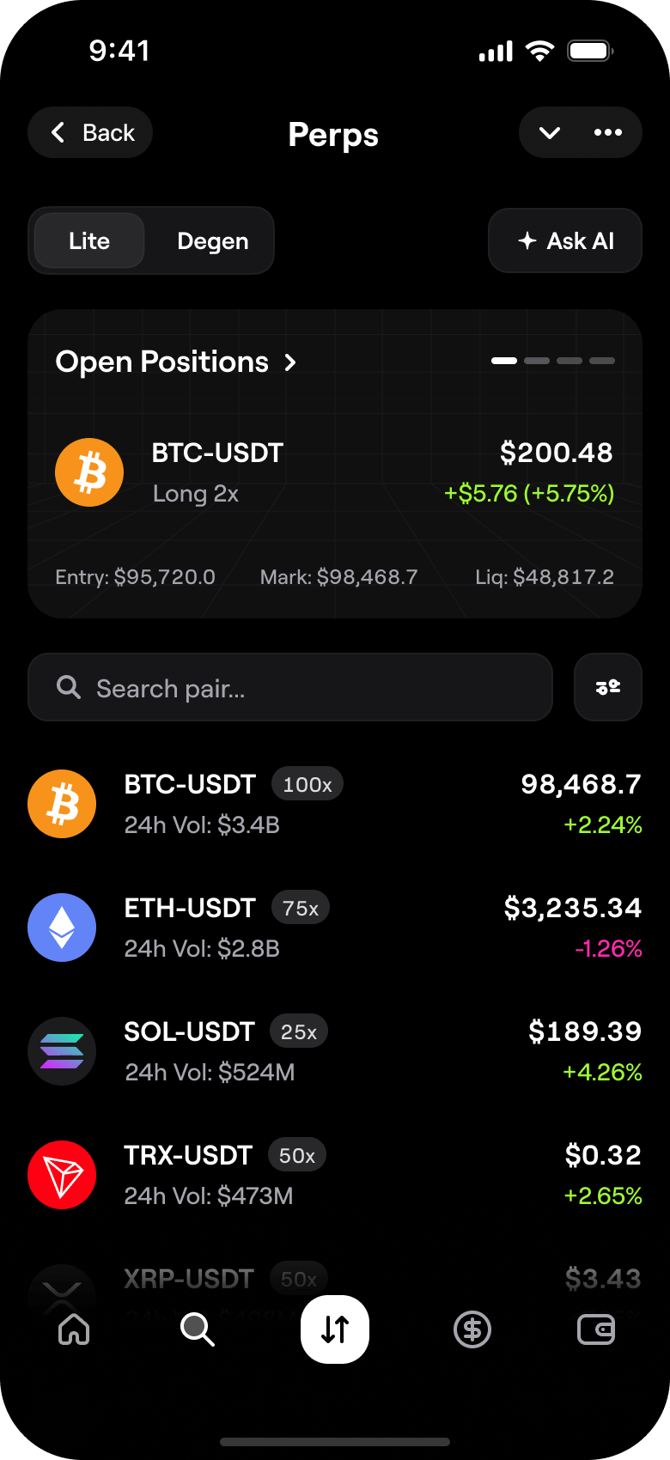Open the wallet icon in bottom navigation
The width and height of the screenshot is (670, 1460).
click(x=596, y=1329)
